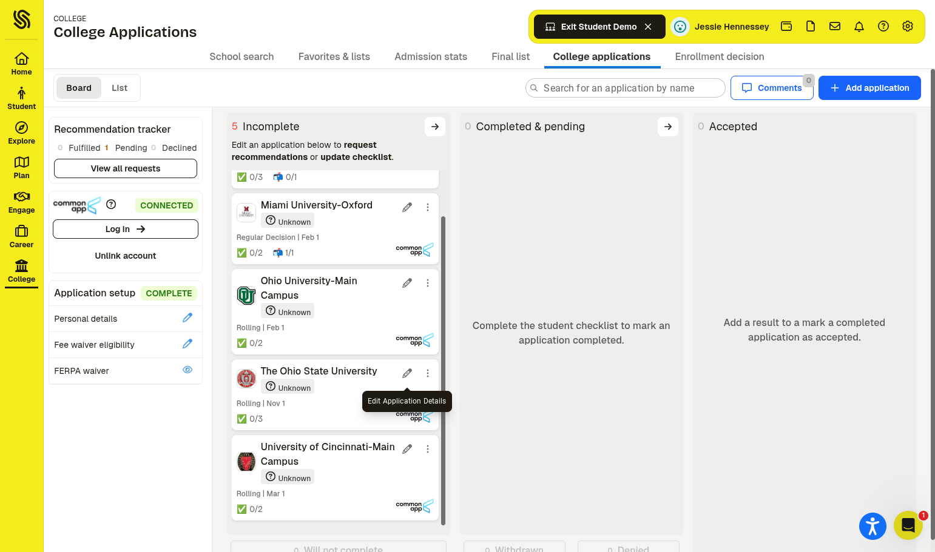Edit Fee waiver eligibility pencil icon
The height and width of the screenshot is (552, 935).
(x=187, y=344)
